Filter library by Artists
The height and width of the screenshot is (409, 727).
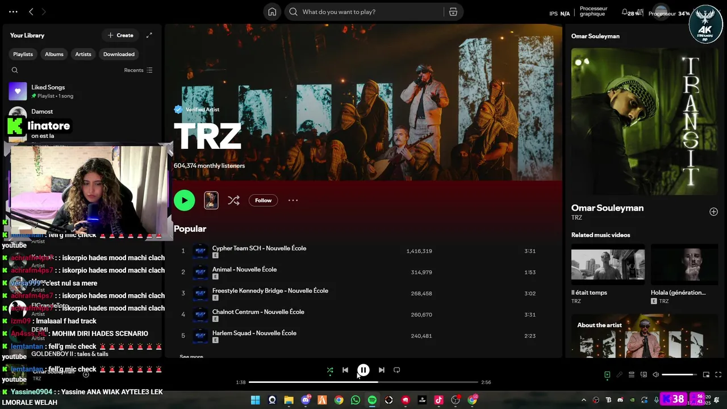point(83,55)
